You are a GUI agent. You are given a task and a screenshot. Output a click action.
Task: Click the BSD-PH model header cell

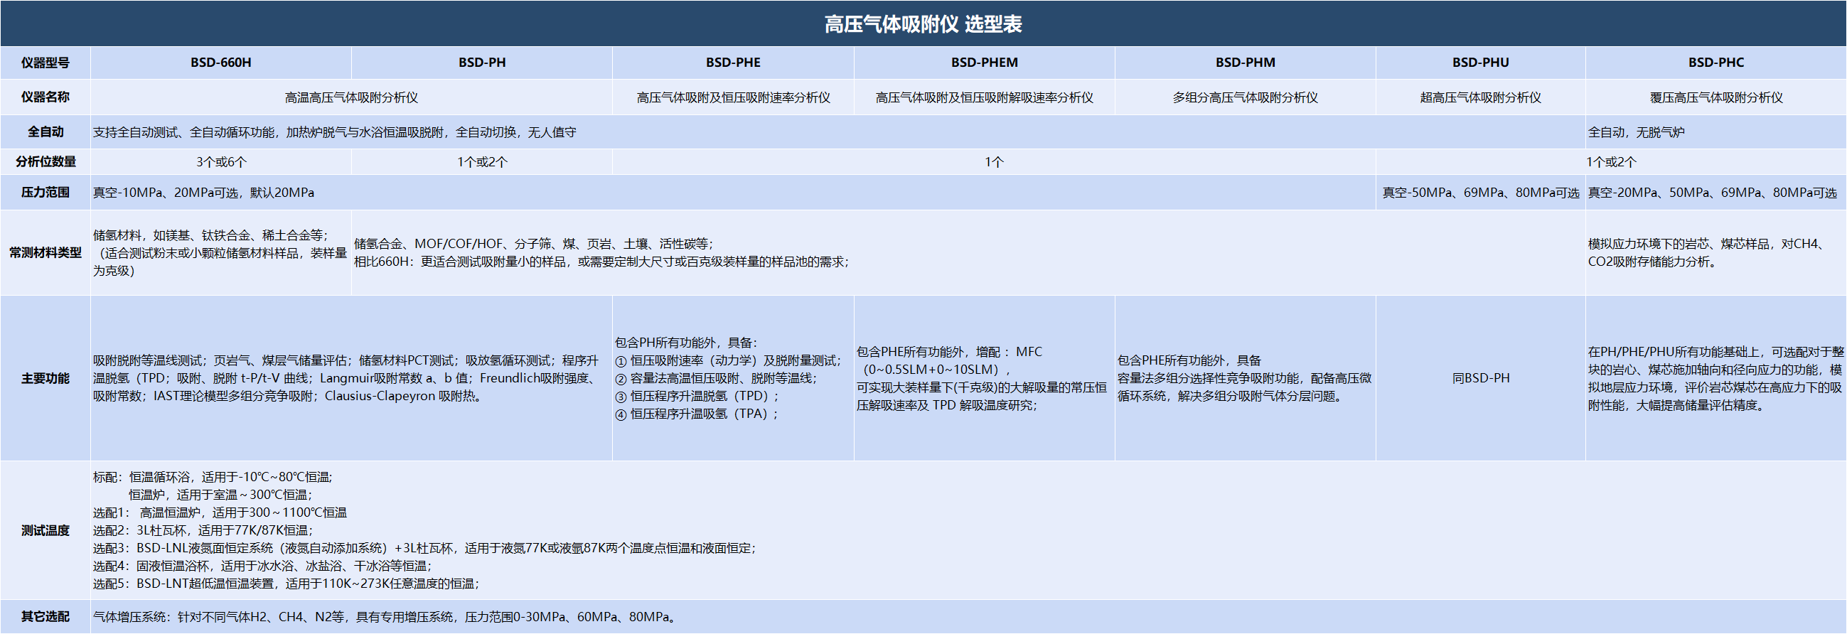[x=482, y=63]
